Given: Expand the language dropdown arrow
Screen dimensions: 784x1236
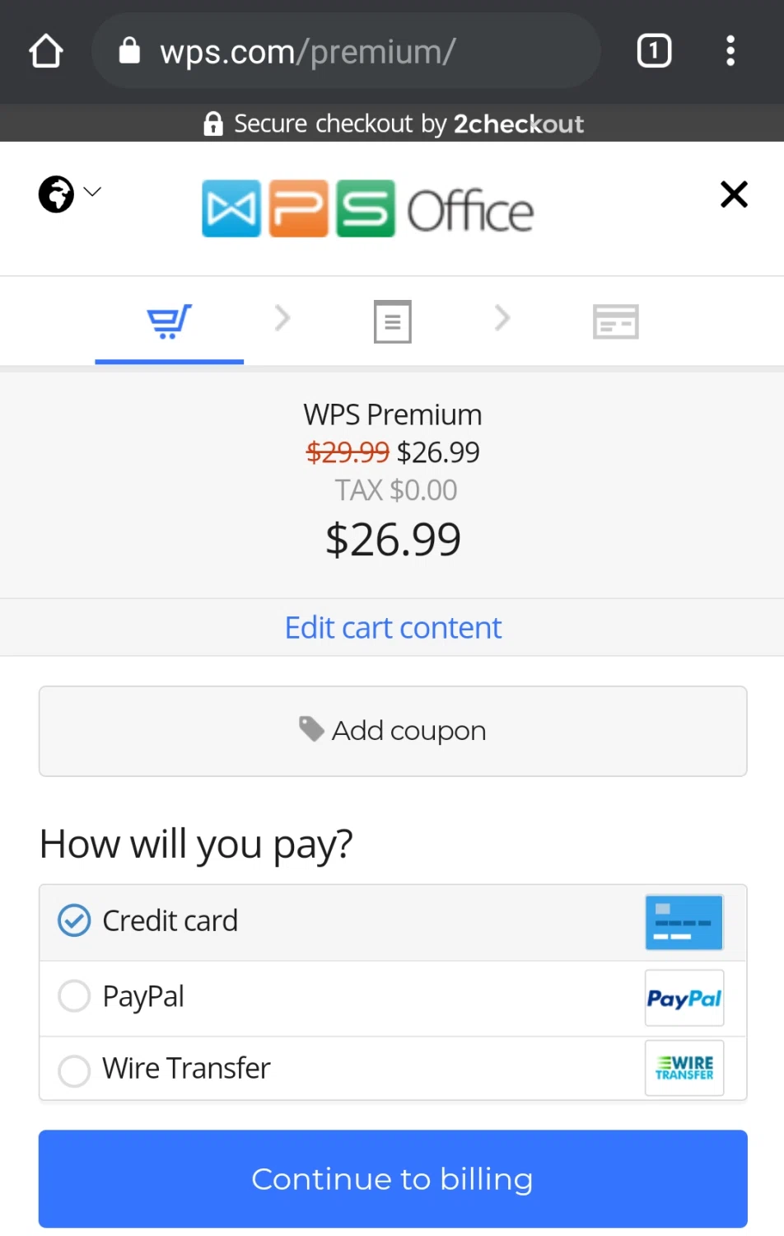Looking at the screenshot, I should (x=92, y=192).
